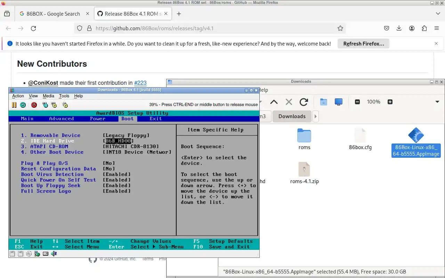Click CD-ROM drive icon in 86Box status bar
Screen dimensions: 445x278
coord(29,254)
